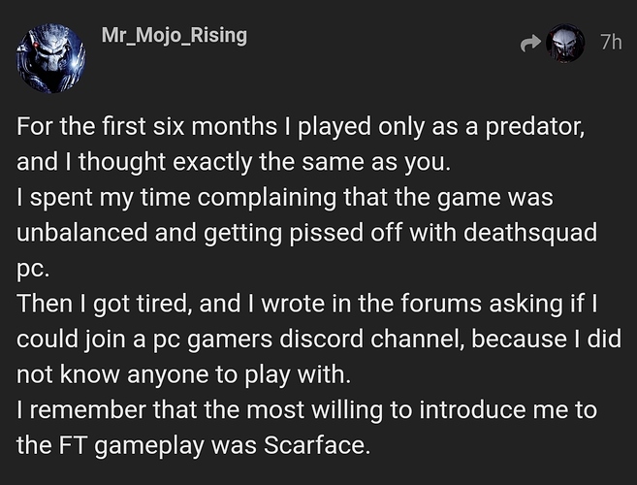Open Mr_Mojo_Rising's Predator profile avatar
This screenshot has height=485, width=637.
pos(51,58)
